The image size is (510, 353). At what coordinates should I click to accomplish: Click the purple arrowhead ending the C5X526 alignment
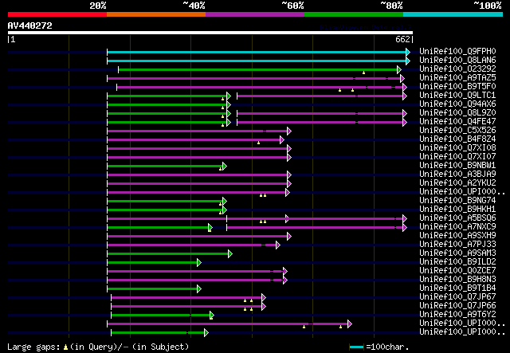(289, 131)
